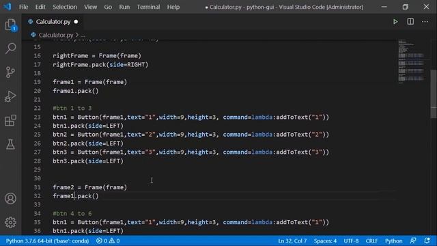Click the editor vertical scrollbar
Image resolution: width=437 pixels, height=246 pixels.
pos(434,95)
